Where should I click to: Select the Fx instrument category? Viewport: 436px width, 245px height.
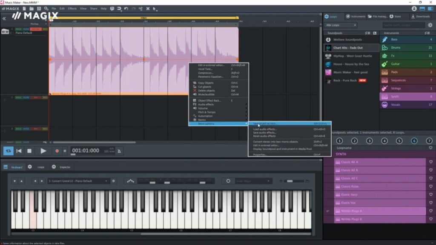pyautogui.click(x=407, y=56)
